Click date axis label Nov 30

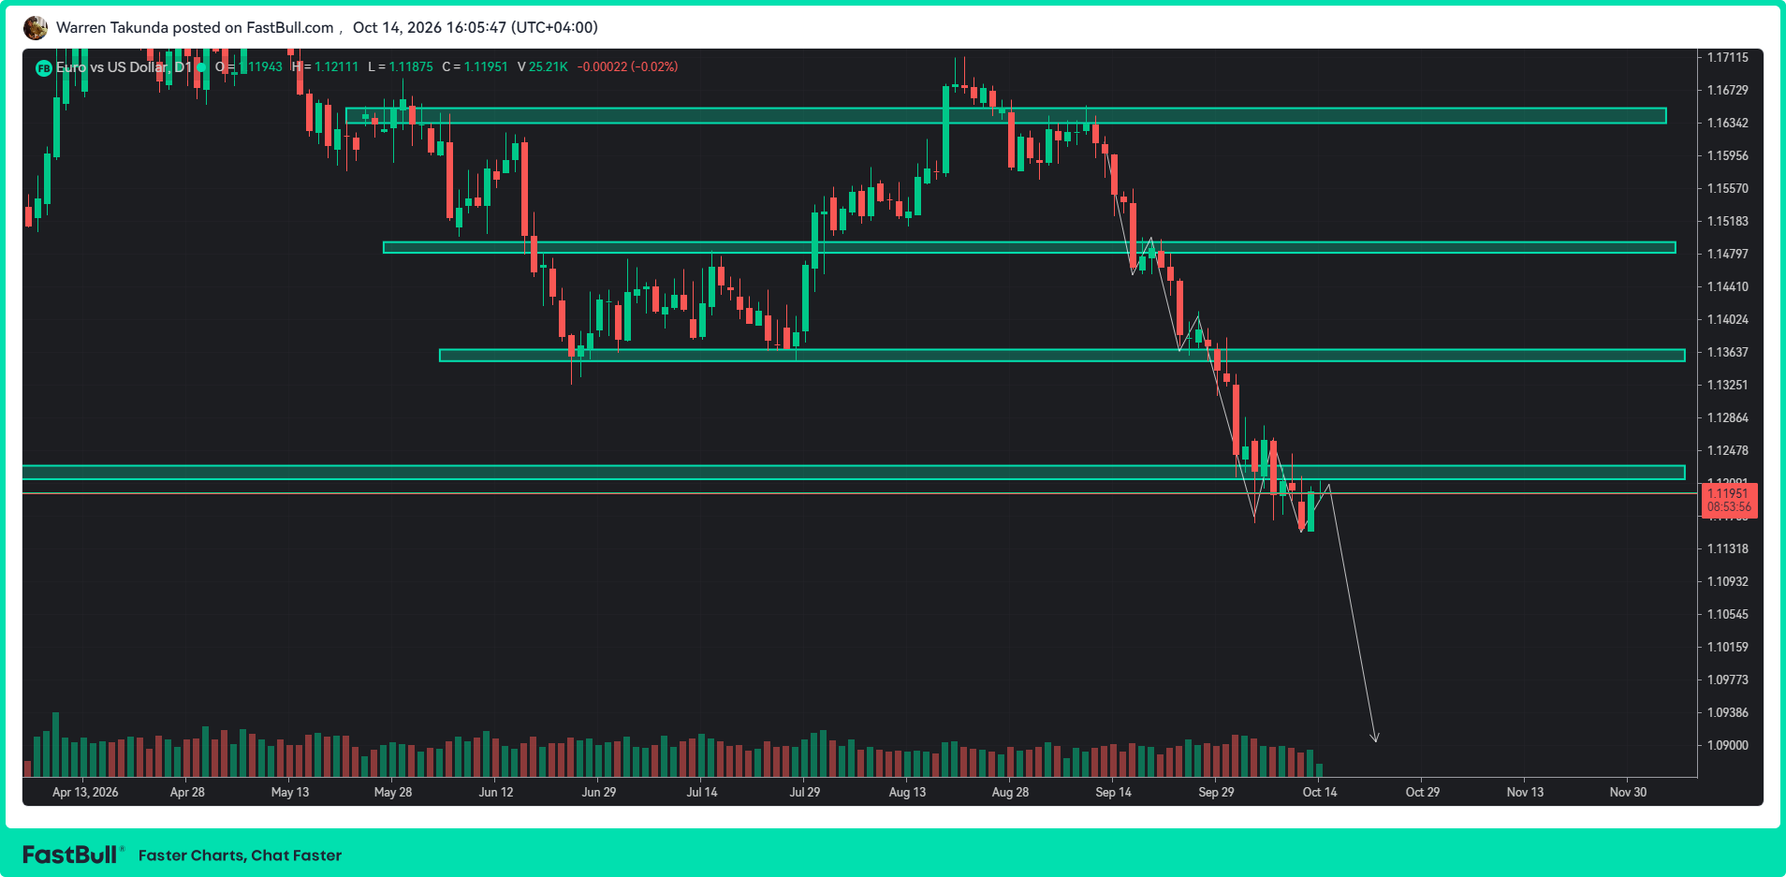(x=1628, y=792)
